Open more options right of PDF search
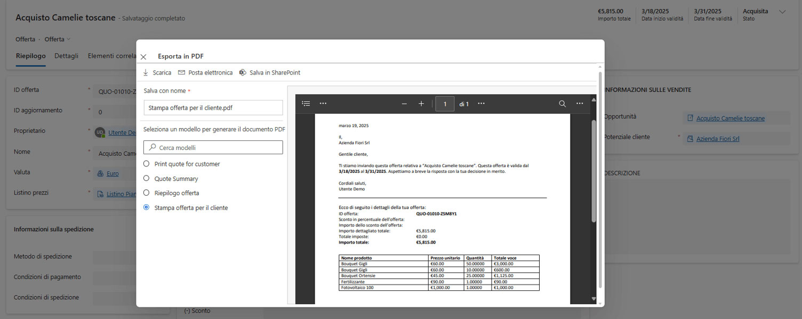Screen dimensions: 802x319 pyautogui.click(x=580, y=104)
